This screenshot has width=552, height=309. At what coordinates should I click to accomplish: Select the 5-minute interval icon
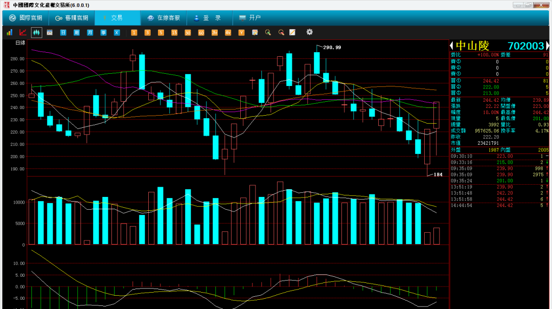click(x=160, y=32)
